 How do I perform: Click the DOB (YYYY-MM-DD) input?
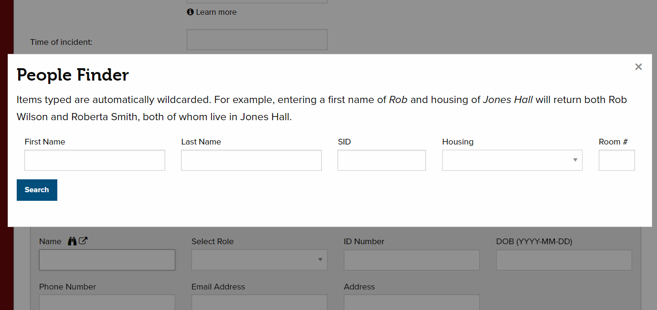pyautogui.click(x=564, y=260)
